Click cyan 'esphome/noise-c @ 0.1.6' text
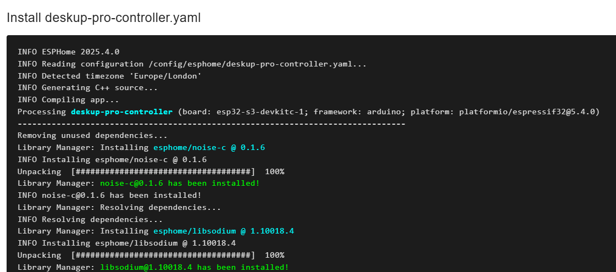The image size is (616, 272). [x=209, y=147]
